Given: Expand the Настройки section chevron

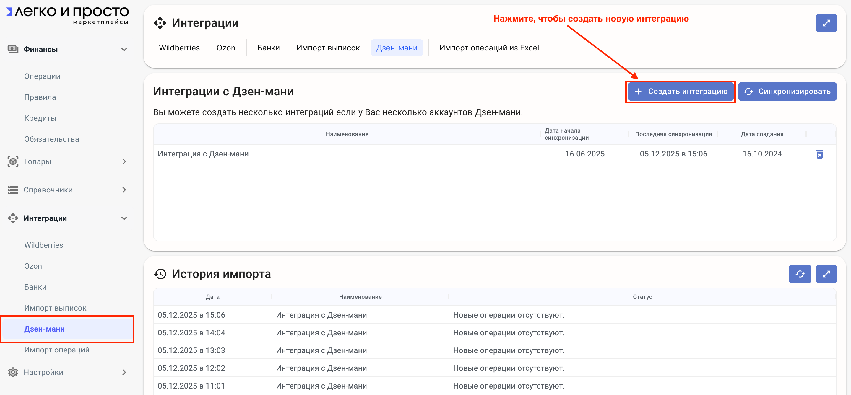Looking at the screenshot, I should point(124,372).
